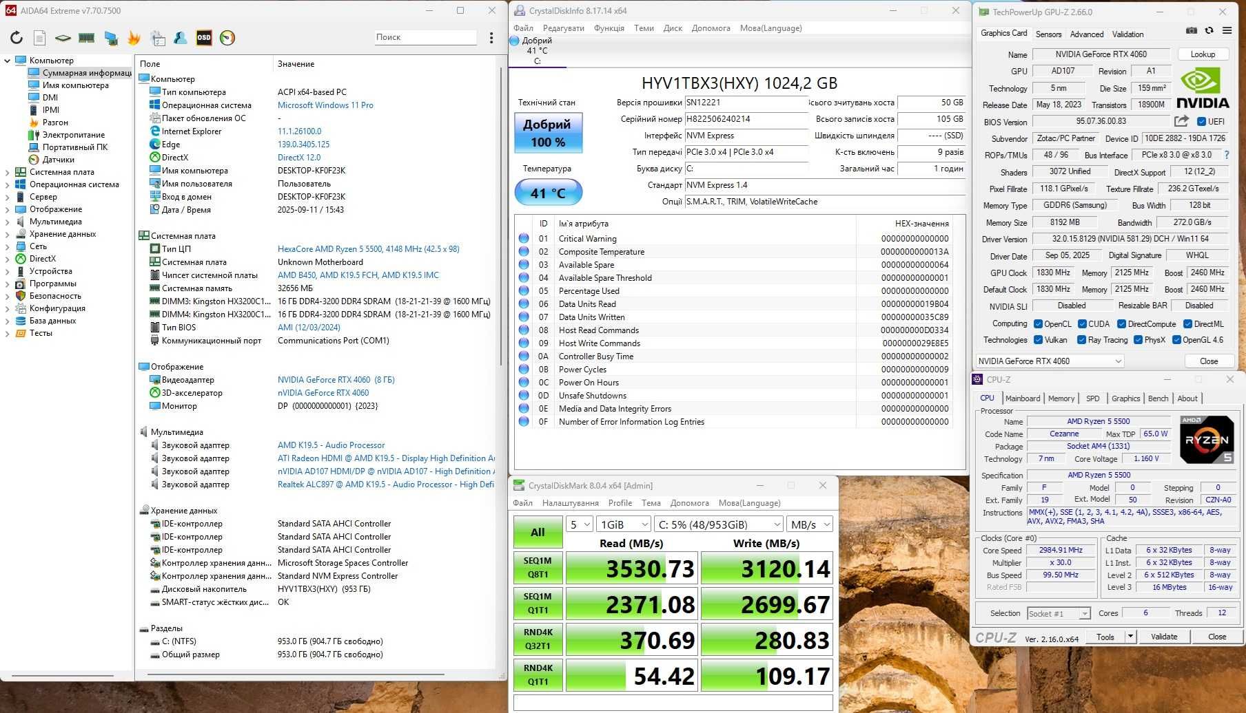Open the Microsoft Windows 11 Pro link
This screenshot has height=713, width=1246.
[325, 105]
